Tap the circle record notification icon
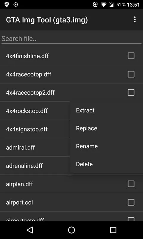143x239 pixels. [x=16, y=4]
